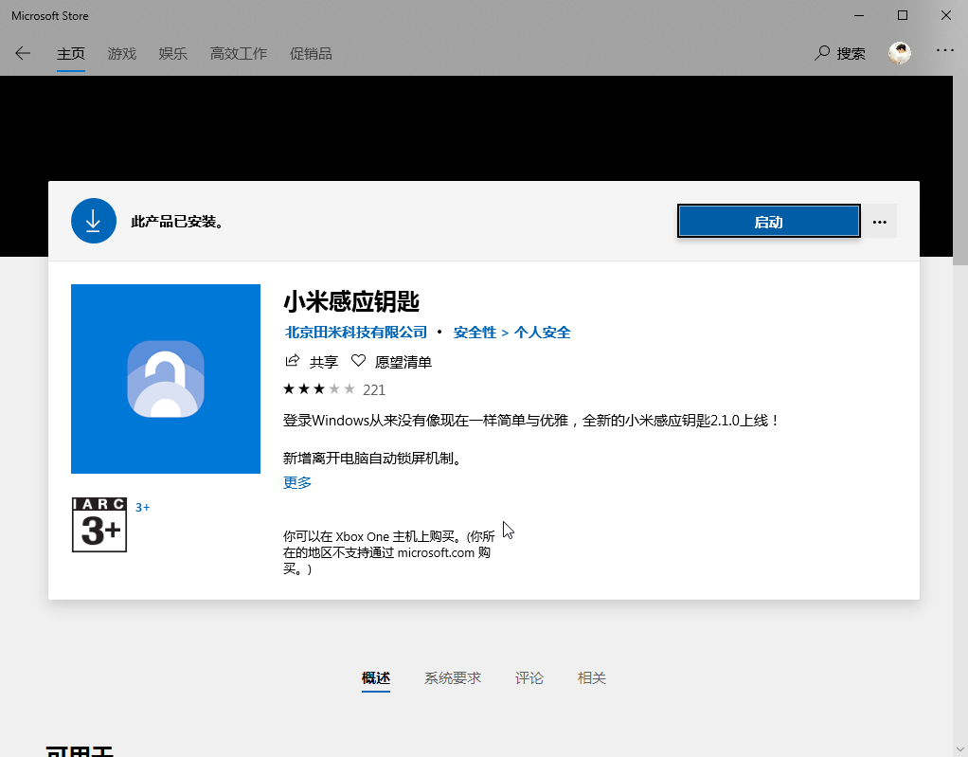Open the 高效工作 tab
This screenshot has width=968, height=757.
tap(239, 54)
